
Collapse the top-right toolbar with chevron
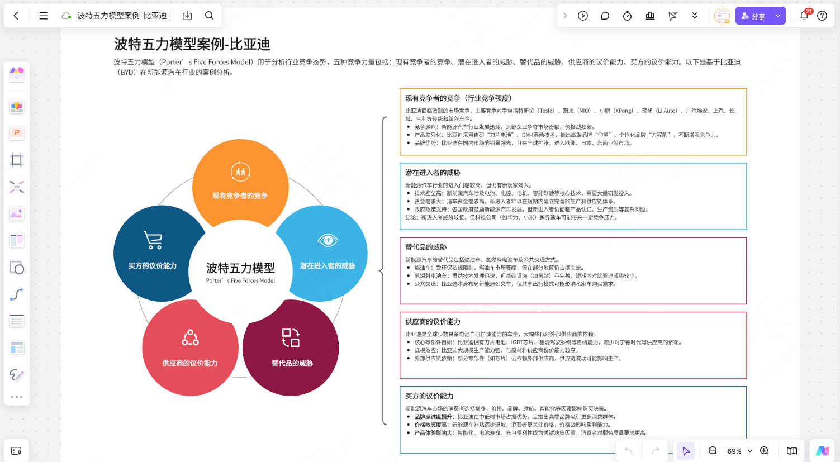[x=565, y=16]
